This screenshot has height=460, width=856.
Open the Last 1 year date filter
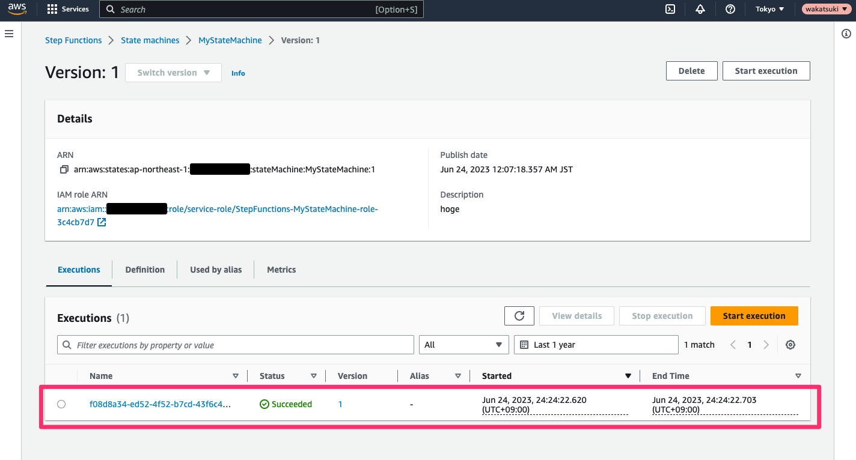click(x=596, y=345)
